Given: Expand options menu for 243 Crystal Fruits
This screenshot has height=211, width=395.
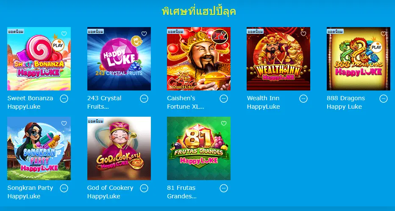Looking at the screenshot, I should [x=144, y=99].
